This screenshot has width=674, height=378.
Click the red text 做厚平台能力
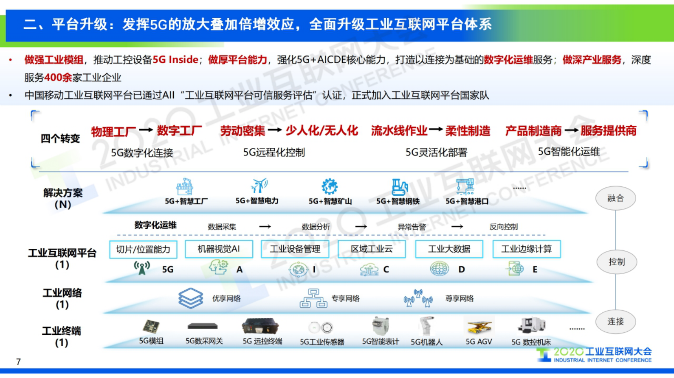pos(238,60)
